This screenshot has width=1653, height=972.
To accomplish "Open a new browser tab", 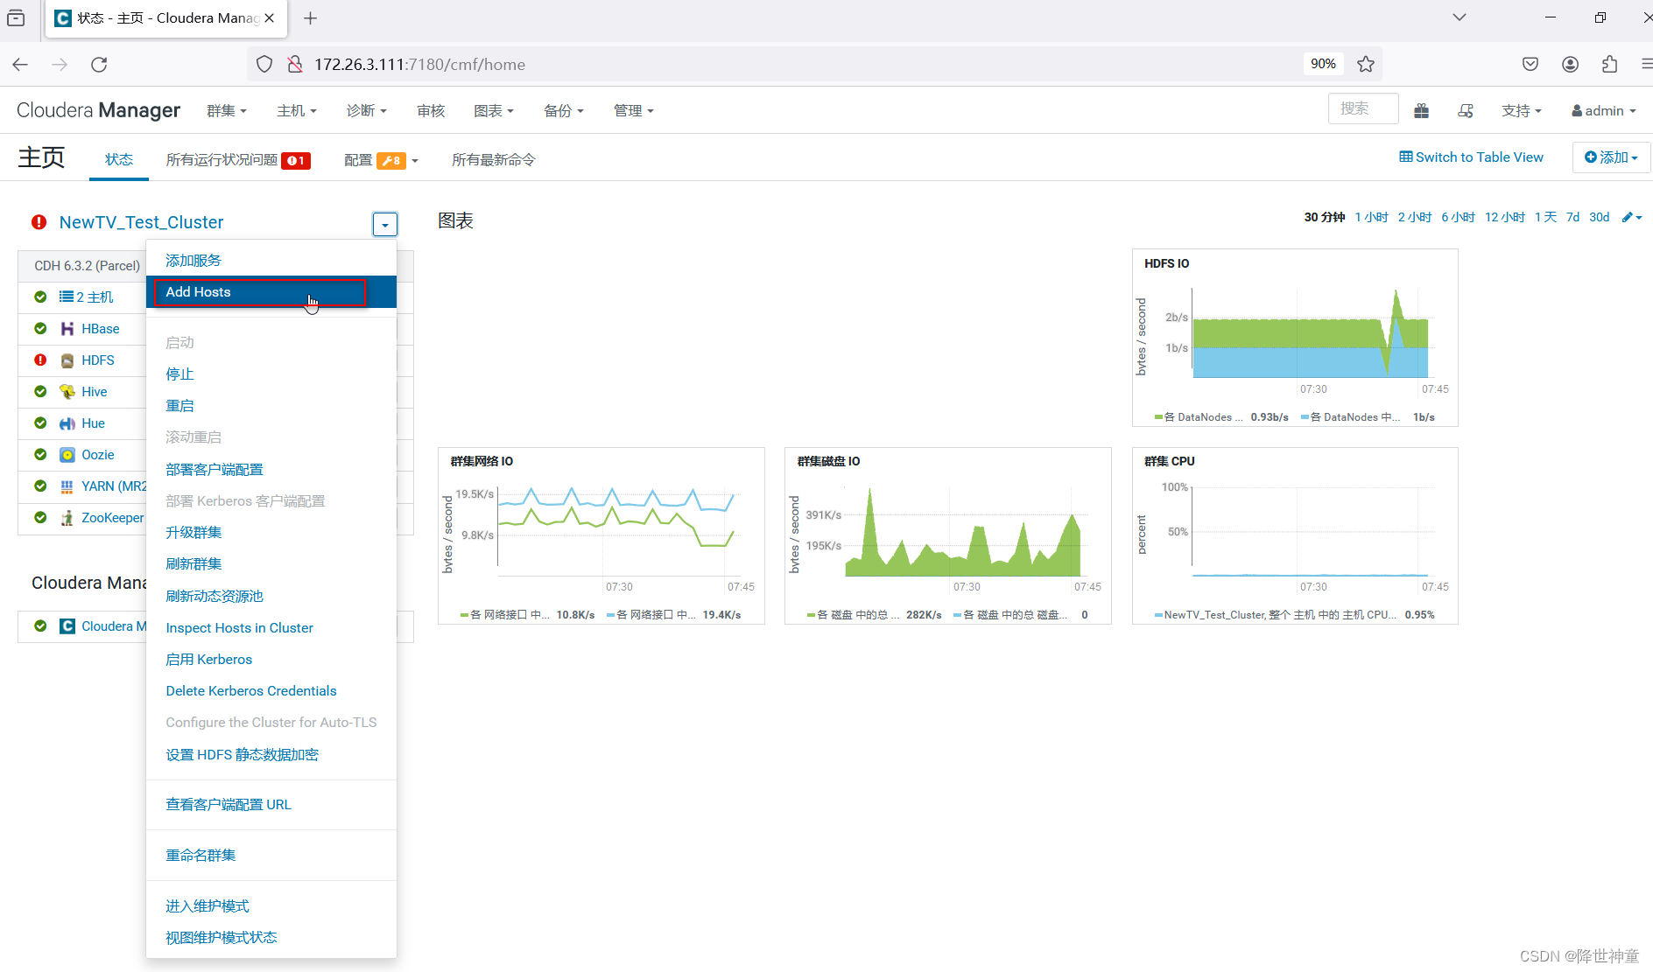I will (310, 18).
